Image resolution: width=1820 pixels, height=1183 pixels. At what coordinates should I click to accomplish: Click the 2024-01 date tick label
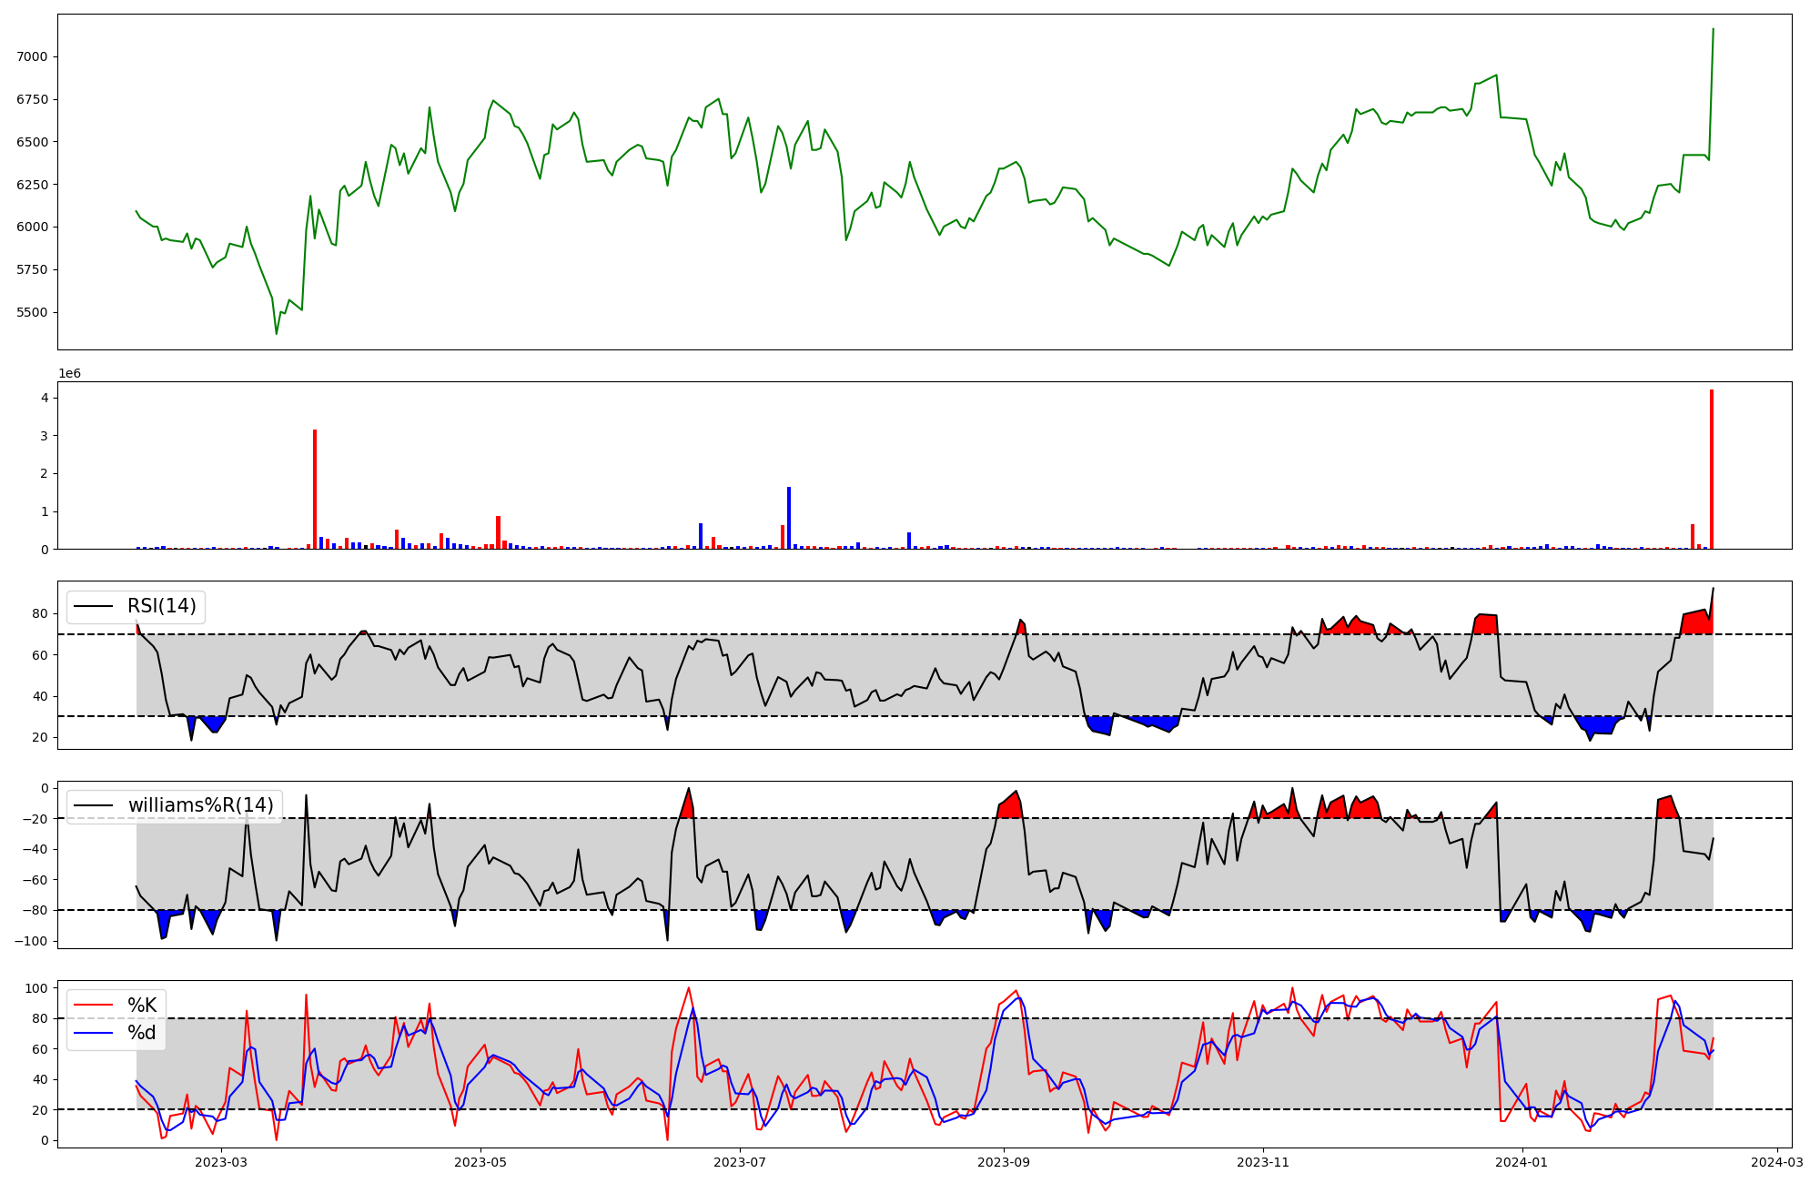pyautogui.click(x=1522, y=1162)
